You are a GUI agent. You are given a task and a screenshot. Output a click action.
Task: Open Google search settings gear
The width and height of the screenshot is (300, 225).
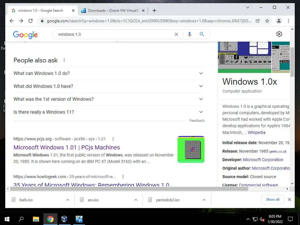point(279,34)
